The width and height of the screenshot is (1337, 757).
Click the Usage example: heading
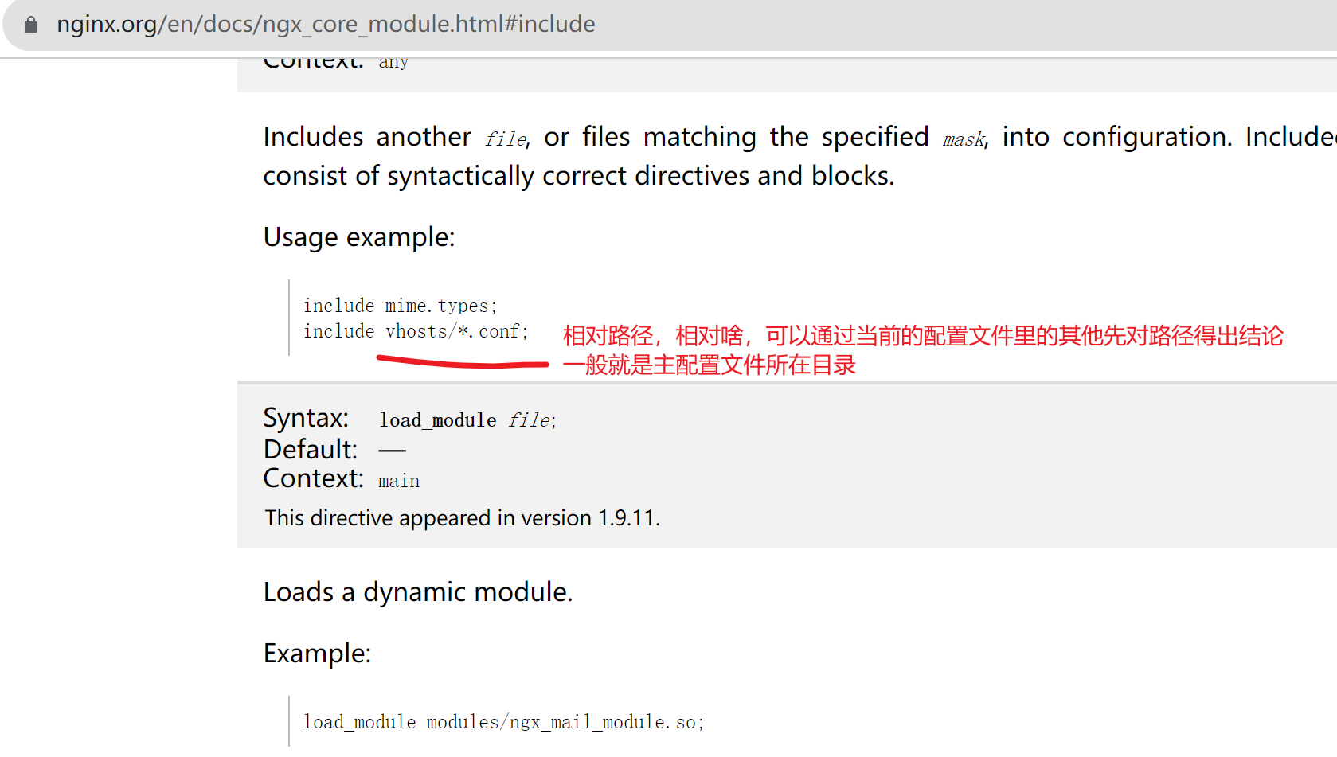pos(358,236)
